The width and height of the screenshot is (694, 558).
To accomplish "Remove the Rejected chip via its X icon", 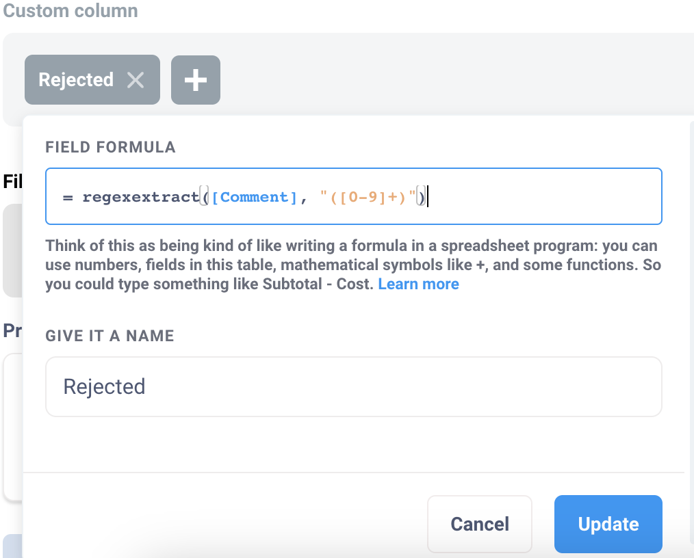I will (136, 79).
